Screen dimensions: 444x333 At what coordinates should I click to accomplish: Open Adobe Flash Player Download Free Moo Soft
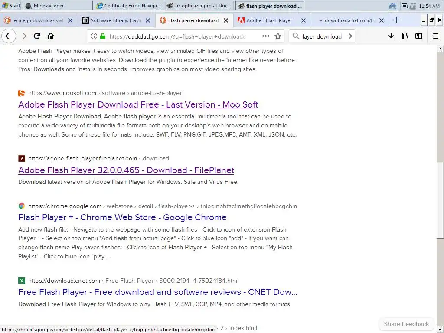[138, 104]
